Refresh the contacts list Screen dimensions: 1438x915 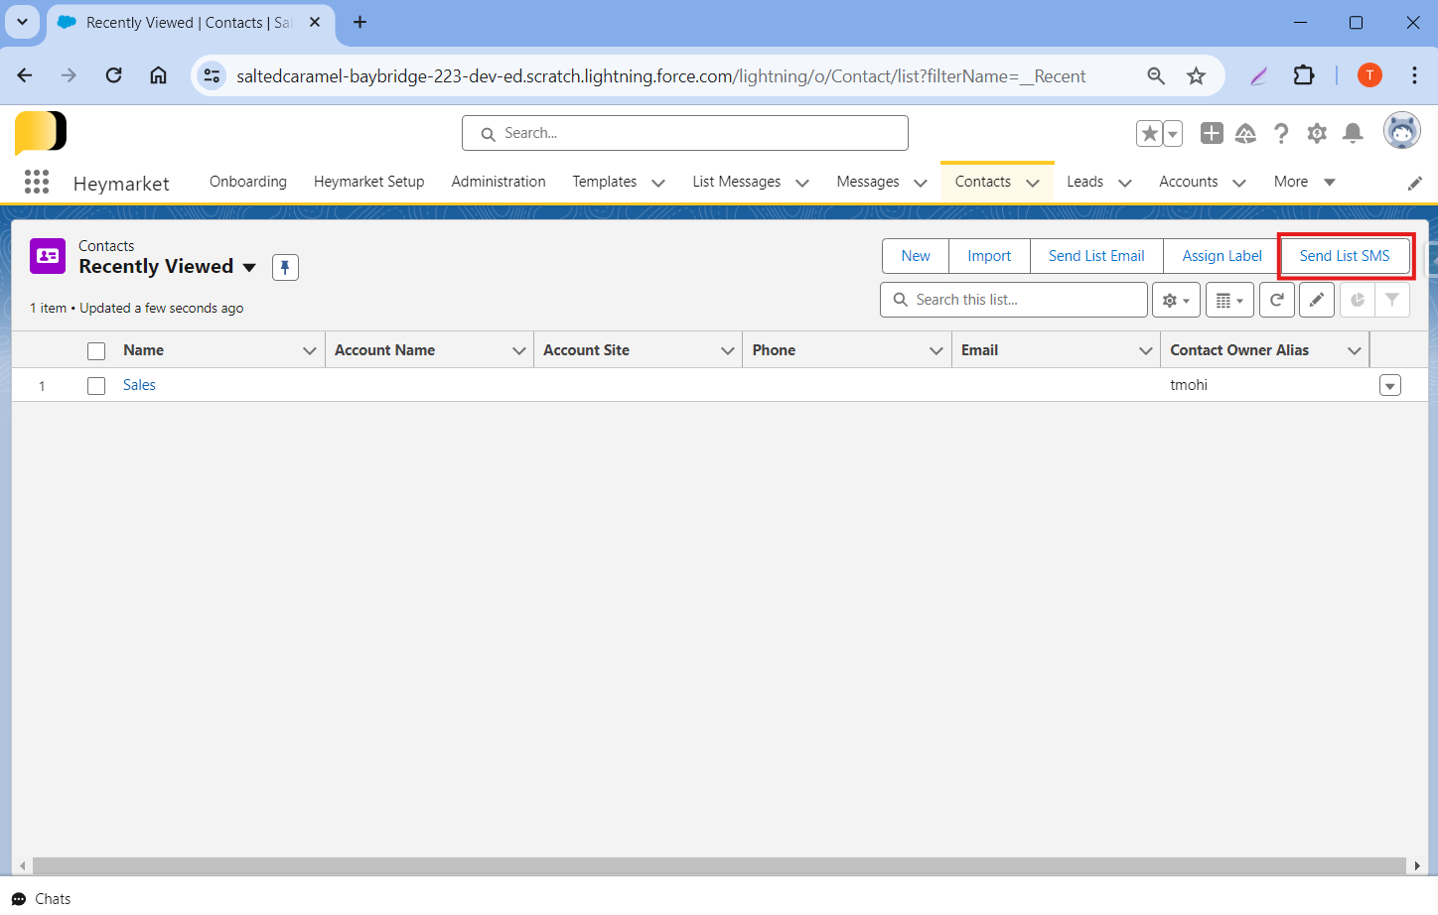1277,300
